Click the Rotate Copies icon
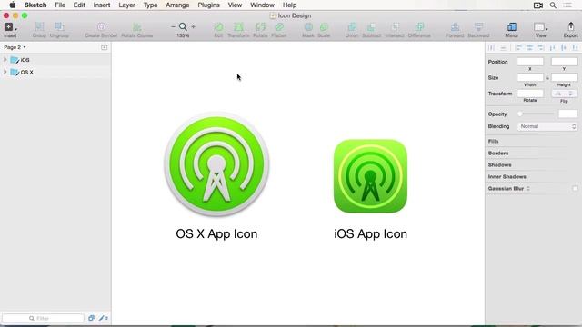The width and height of the screenshot is (582, 327). click(x=137, y=26)
